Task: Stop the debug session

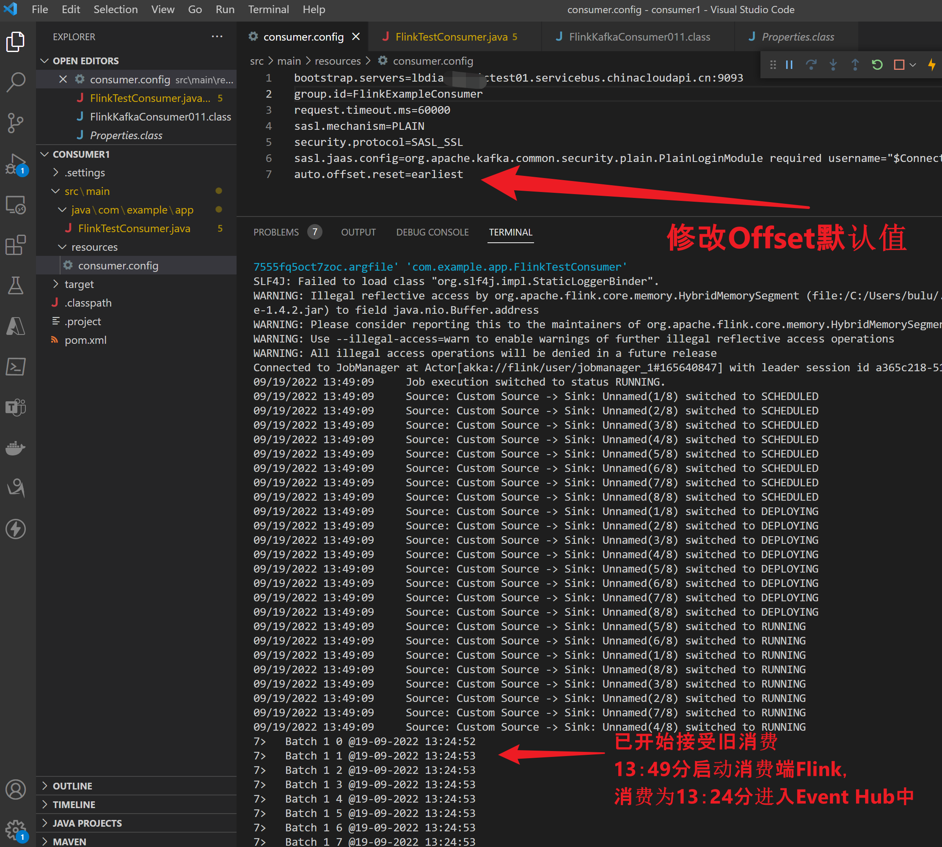Action: (899, 65)
